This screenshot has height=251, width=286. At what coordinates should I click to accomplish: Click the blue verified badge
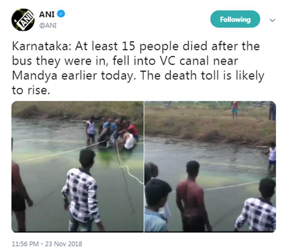click(x=61, y=14)
